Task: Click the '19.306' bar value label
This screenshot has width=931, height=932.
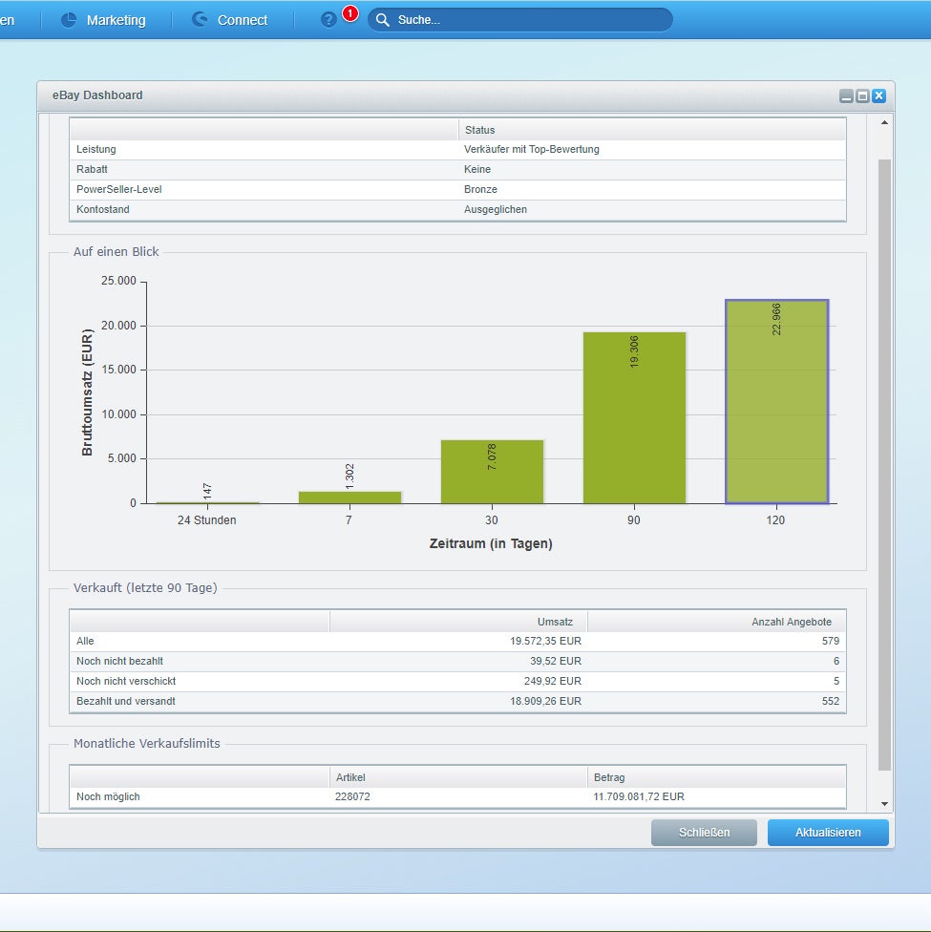Action: point(634,351)
